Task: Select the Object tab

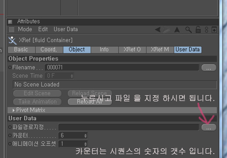Action: (77, 50)
